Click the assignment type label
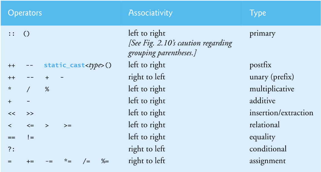Screen dimensions: 321x172 tap(267, 161)
